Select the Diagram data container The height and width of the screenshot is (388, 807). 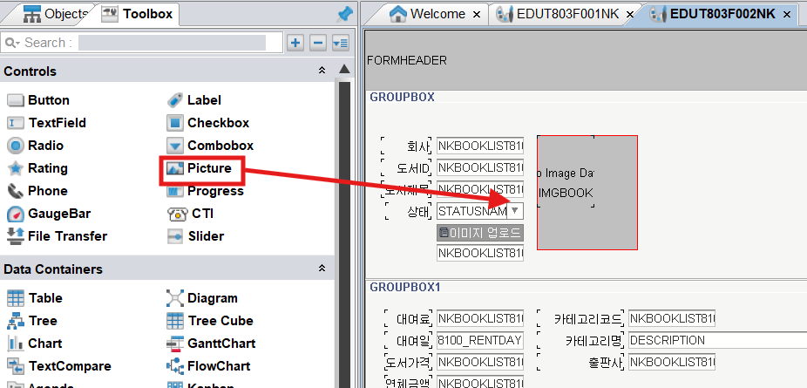(202, 298)
